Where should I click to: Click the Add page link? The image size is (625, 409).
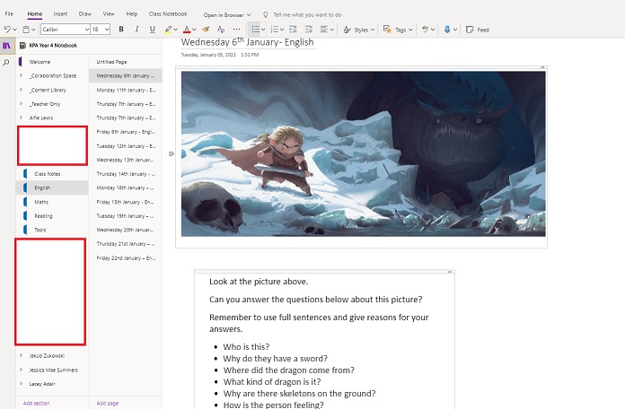[x=107, y=403]
